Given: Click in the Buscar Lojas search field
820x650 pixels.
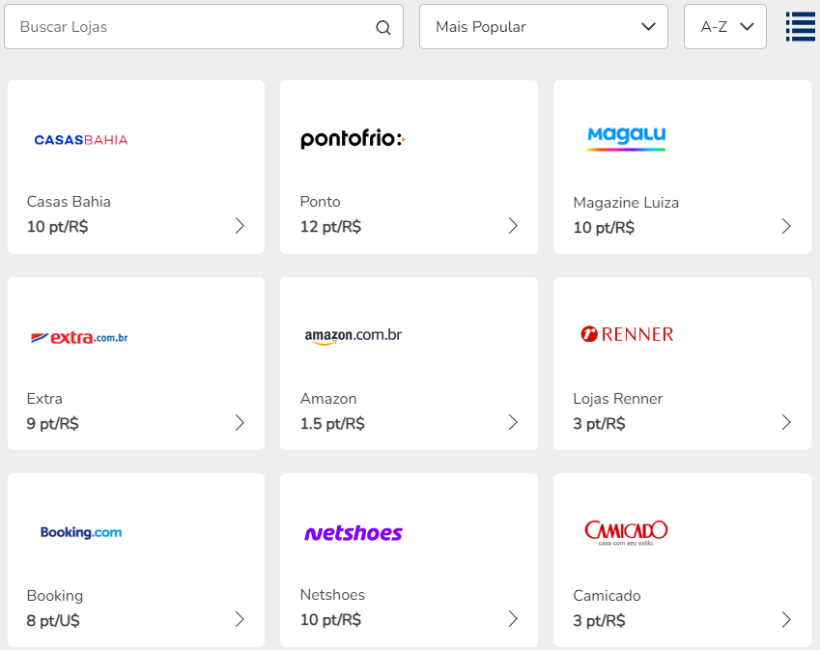Looking at the screenshot, I should 193,27.
